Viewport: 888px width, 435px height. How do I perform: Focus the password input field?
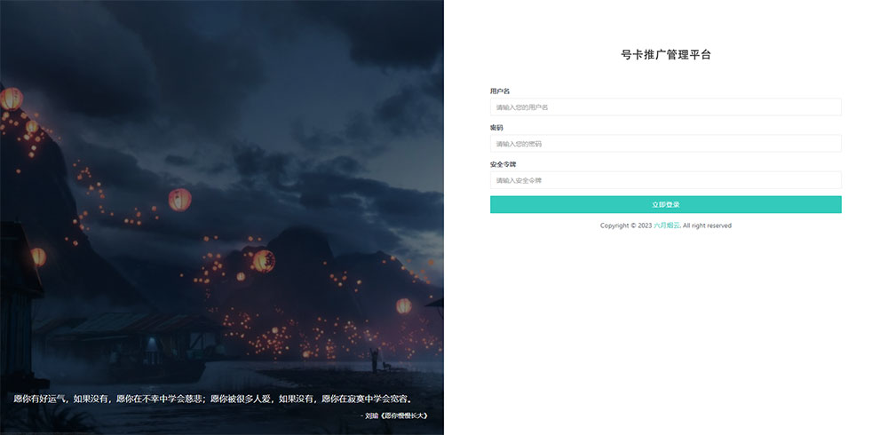665,143
